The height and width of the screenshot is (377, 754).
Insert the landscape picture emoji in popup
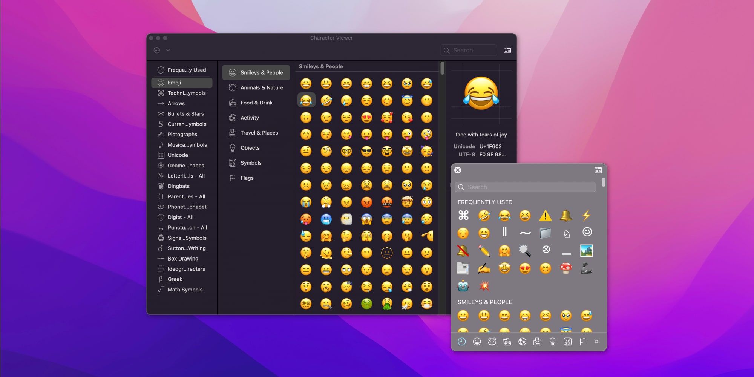[586, 250]
